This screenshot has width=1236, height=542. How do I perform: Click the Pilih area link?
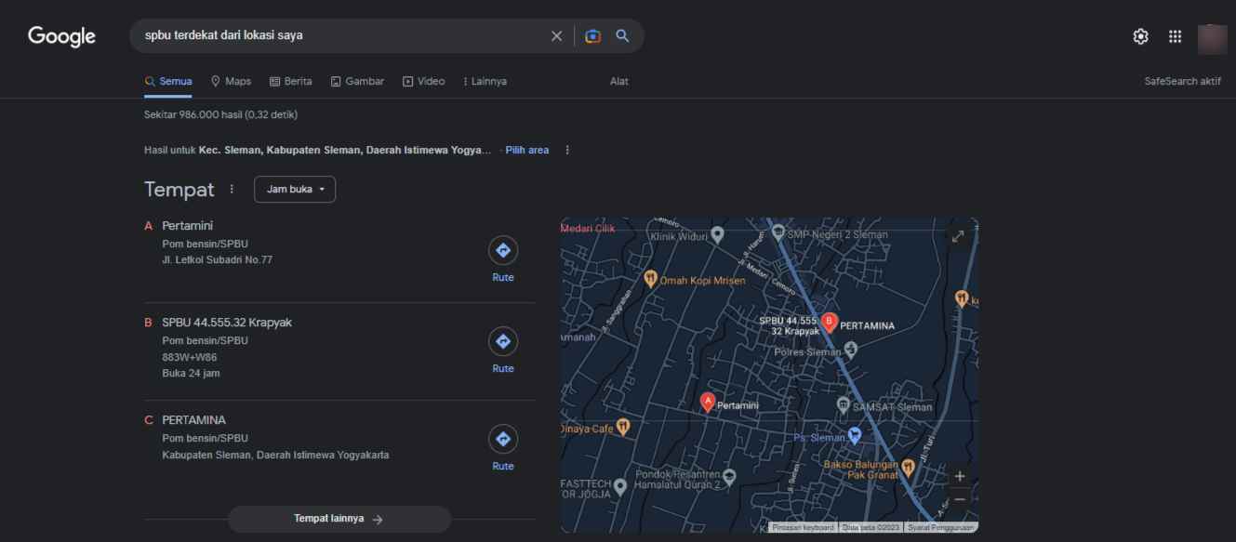coord(527,150)
